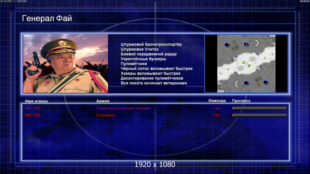
Task: Click 'Боевой передвижной радар' entry
Action: coord(149,54)
